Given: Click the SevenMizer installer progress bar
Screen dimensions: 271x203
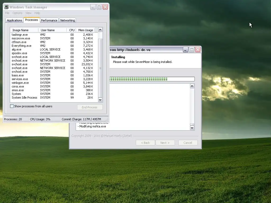Looking at the screenshot, I should pos(152,79).
